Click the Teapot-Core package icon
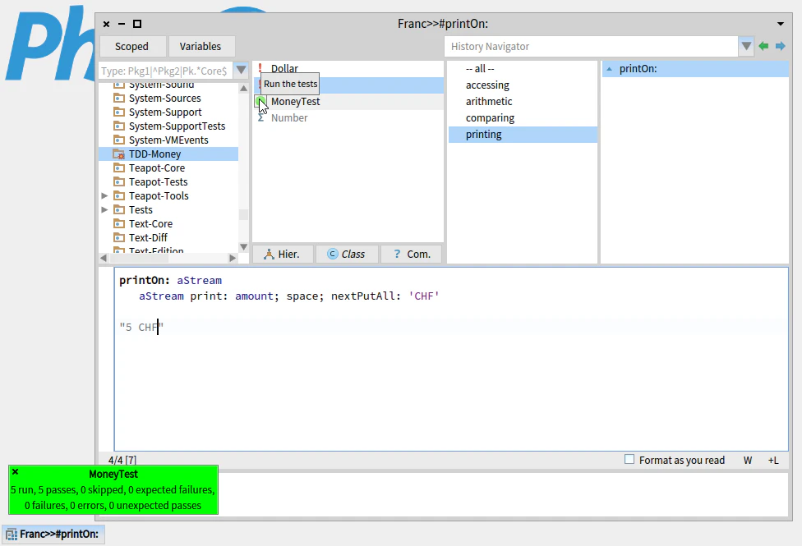 coord(118,167)
